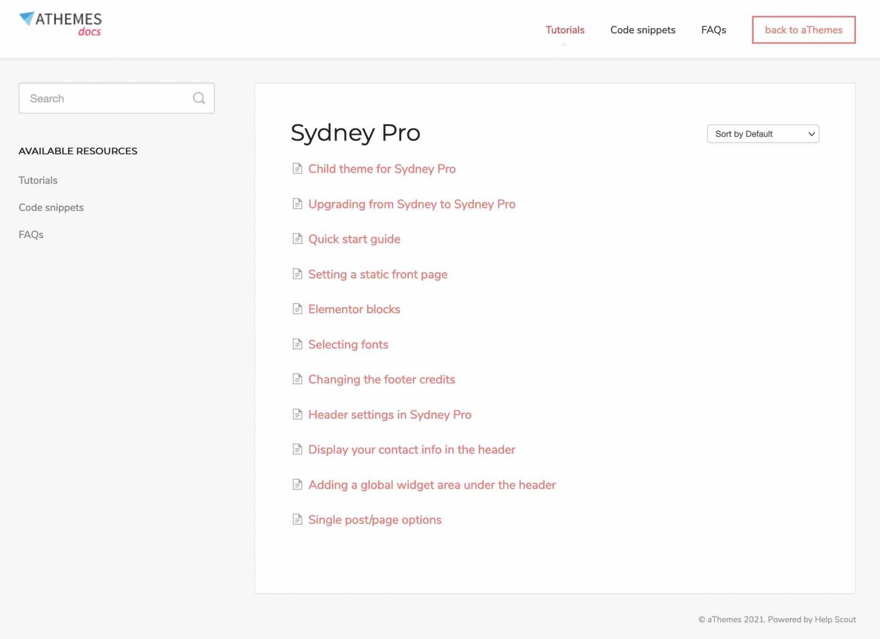Image resolution: width=880 pixels, height=639 pixels.
Task: Open the FAQs link in the sidebar
Action: click(x=31, y=234)
